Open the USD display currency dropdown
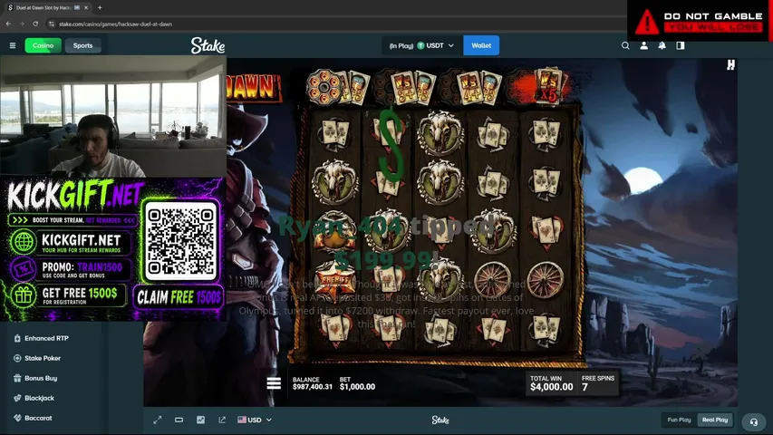Viewport: 773px width, 435px height. [255, 420]
